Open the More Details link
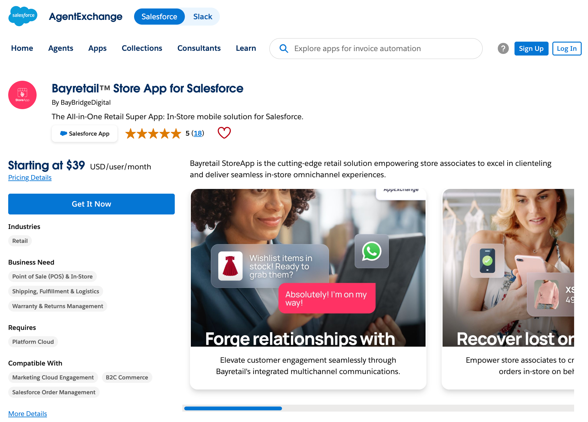The height and width of the screenshot is (422, 588). (27, 414)
